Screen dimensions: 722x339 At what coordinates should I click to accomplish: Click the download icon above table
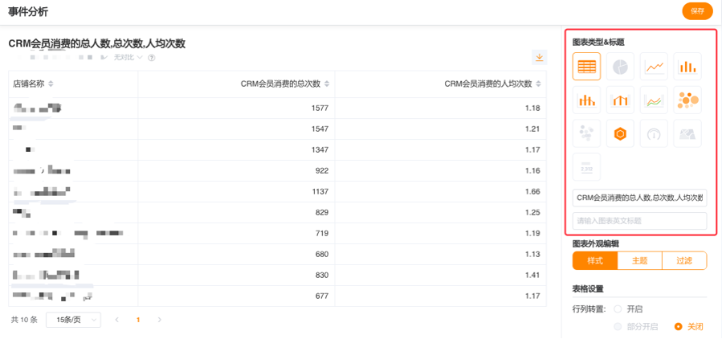(539, 57)
